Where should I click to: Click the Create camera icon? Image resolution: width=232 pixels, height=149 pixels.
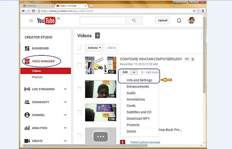[27, 141]
